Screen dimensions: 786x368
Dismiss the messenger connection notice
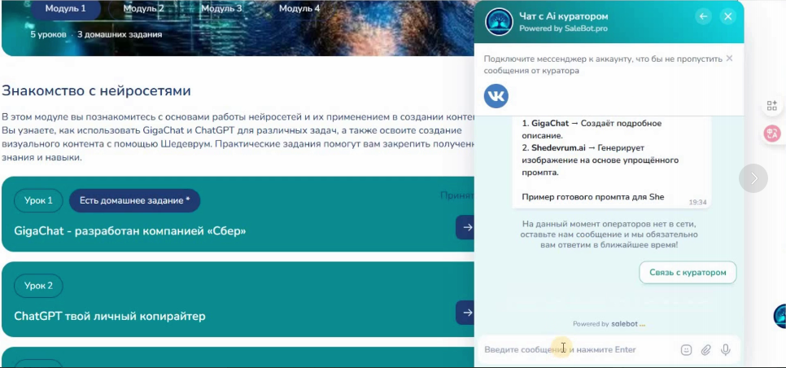point(729,58)
